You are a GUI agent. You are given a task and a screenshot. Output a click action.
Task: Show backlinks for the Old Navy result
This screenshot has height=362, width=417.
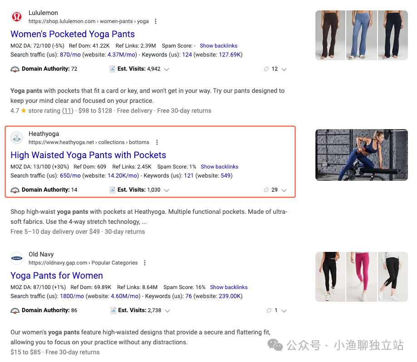[229, 287]
